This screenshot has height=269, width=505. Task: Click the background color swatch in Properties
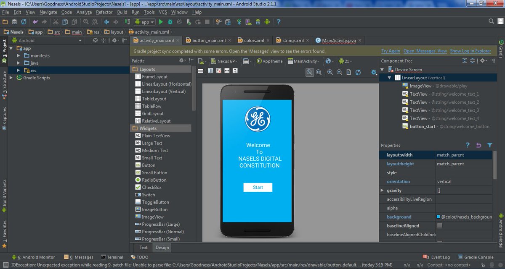pyautogui.click(x=439, y=217)
